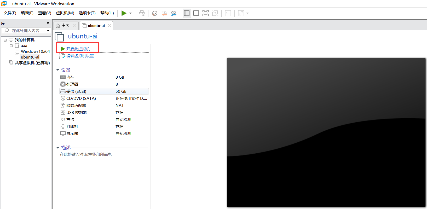Click 编辑虚拟机设置 link

pos(80,56)
